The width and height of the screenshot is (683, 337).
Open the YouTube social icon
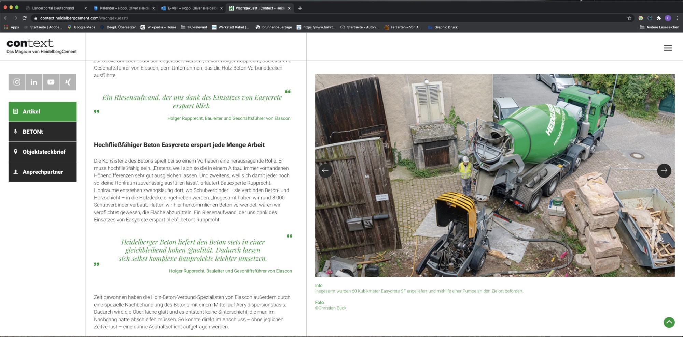tap(51, 82)
